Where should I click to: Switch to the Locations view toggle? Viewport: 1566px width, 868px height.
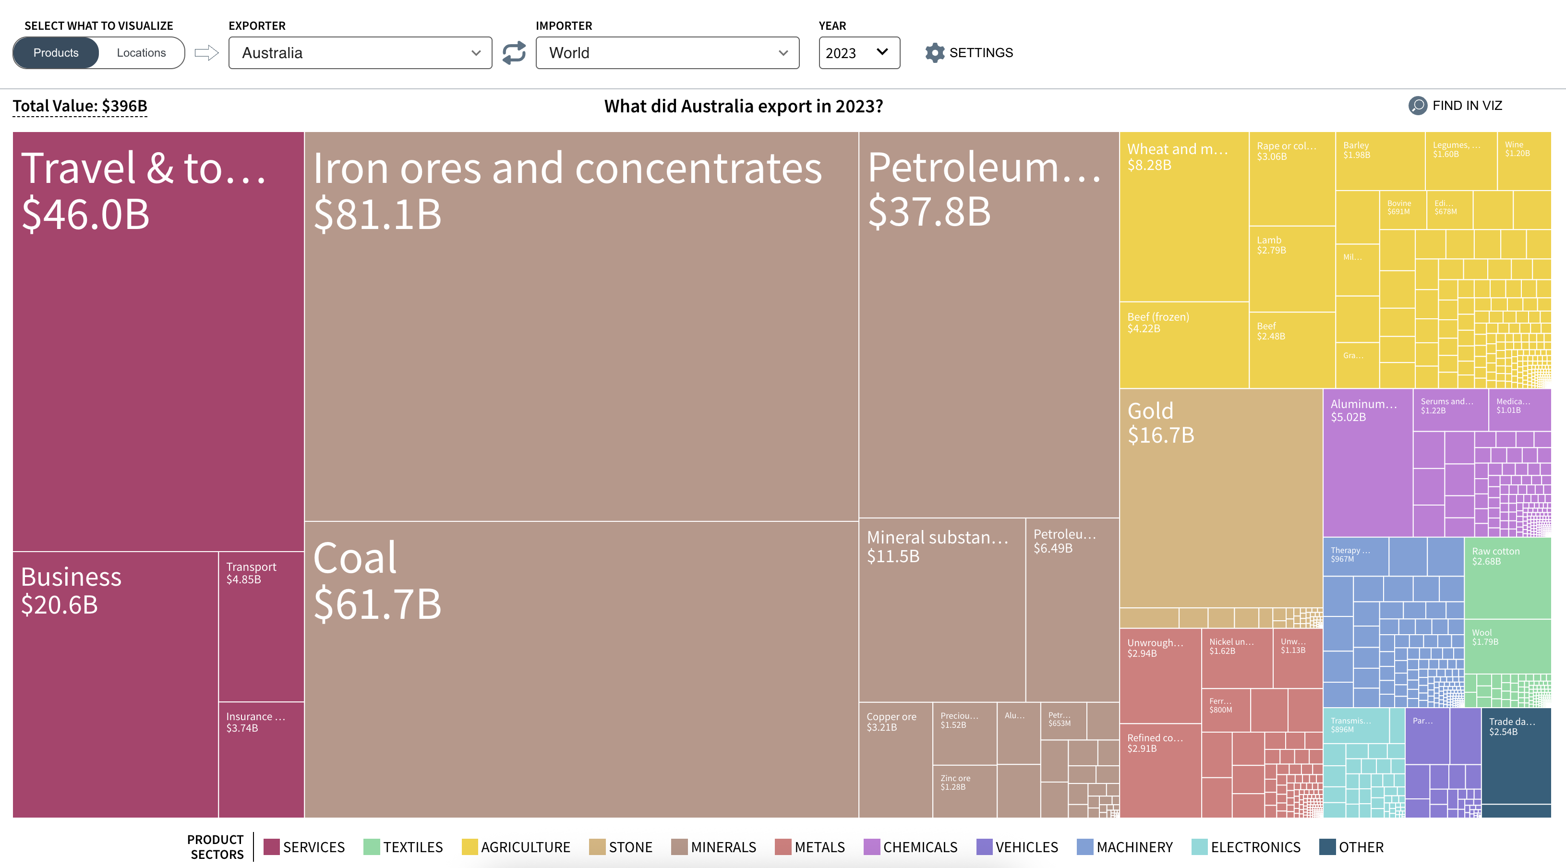point(141,53)
